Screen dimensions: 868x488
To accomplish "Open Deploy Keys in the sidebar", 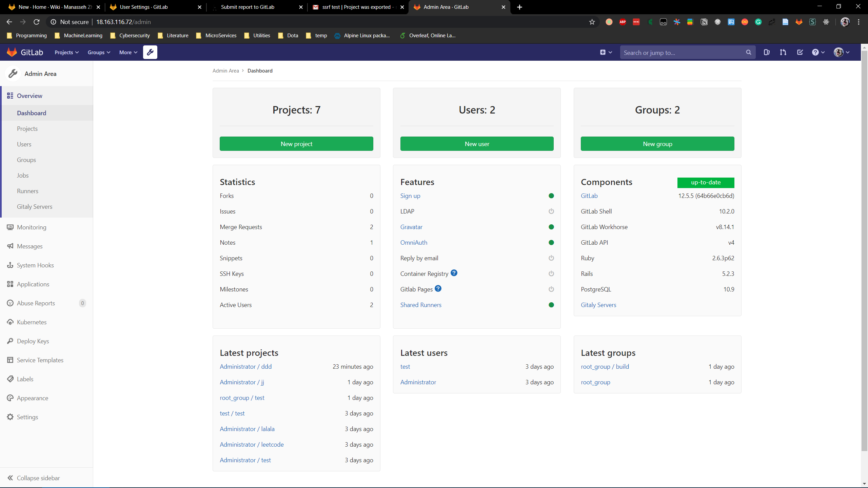I will (x=46, y=341).
